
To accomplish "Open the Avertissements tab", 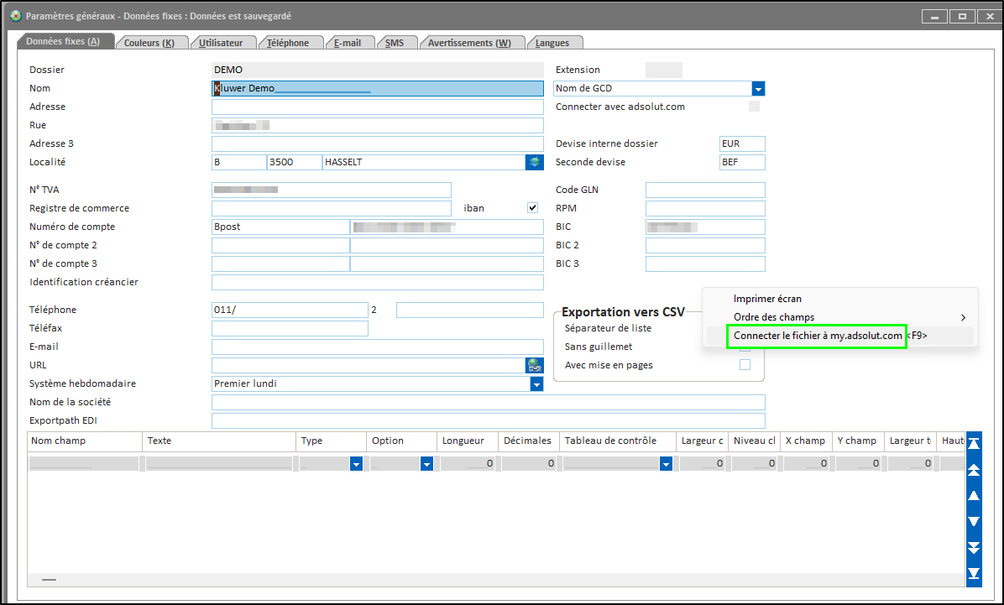I will 469,43.
